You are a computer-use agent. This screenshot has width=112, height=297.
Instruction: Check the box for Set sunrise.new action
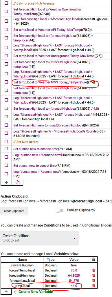pyautogui.click(x=6, y=148)
